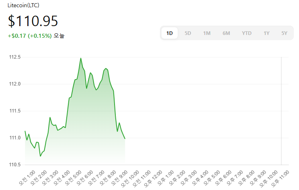Open the 5Y price chart

point(284,33)
